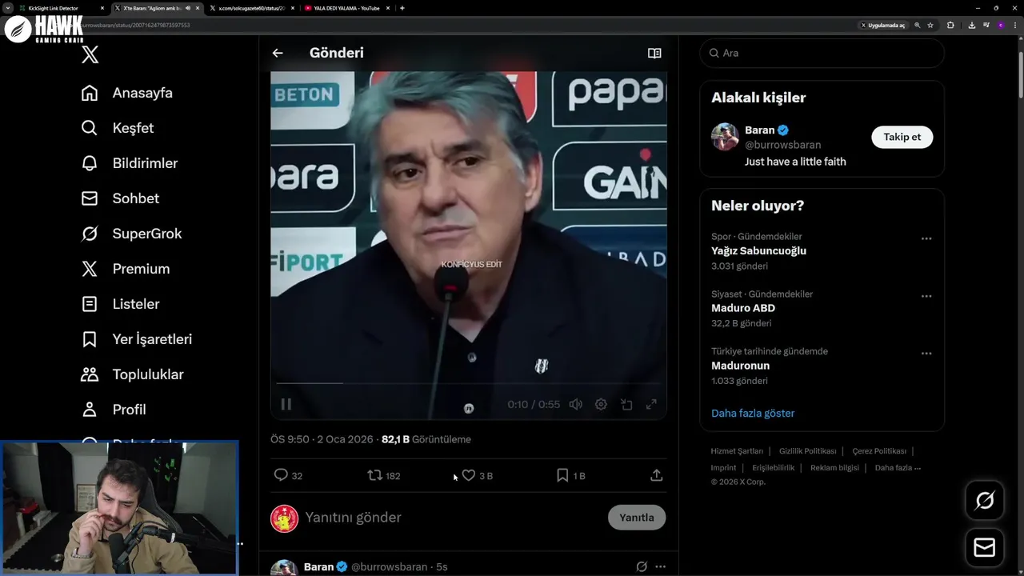Open a new browser tab

point(402,8)
